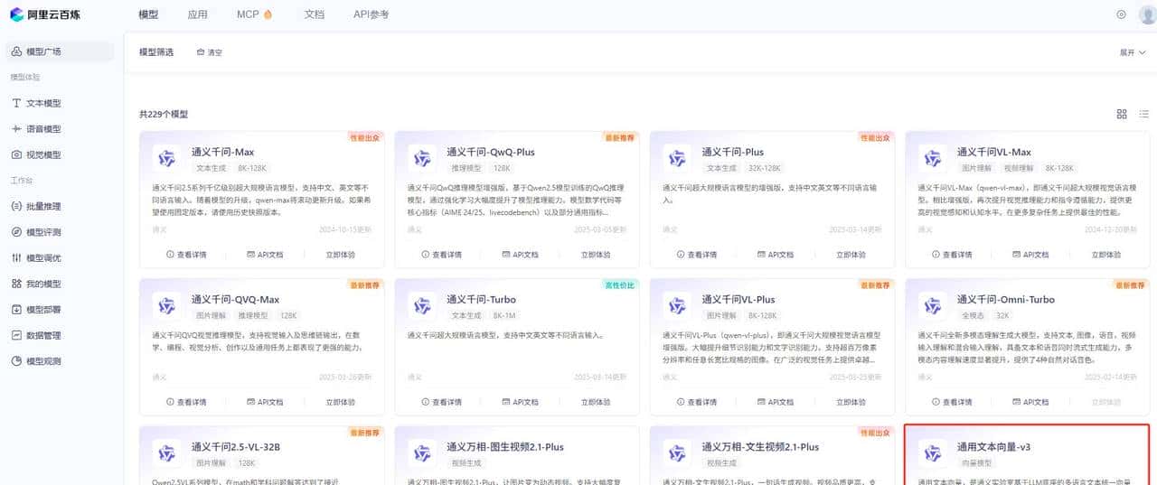Click the 通义千问-Plus model logo
Image resolution: width=1157 pixels, height=485 pixels.
(677, 158)
